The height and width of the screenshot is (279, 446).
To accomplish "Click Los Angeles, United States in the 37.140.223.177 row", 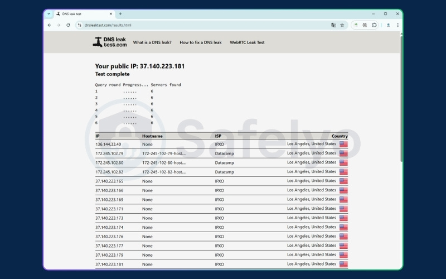I will tap(312, 246).
